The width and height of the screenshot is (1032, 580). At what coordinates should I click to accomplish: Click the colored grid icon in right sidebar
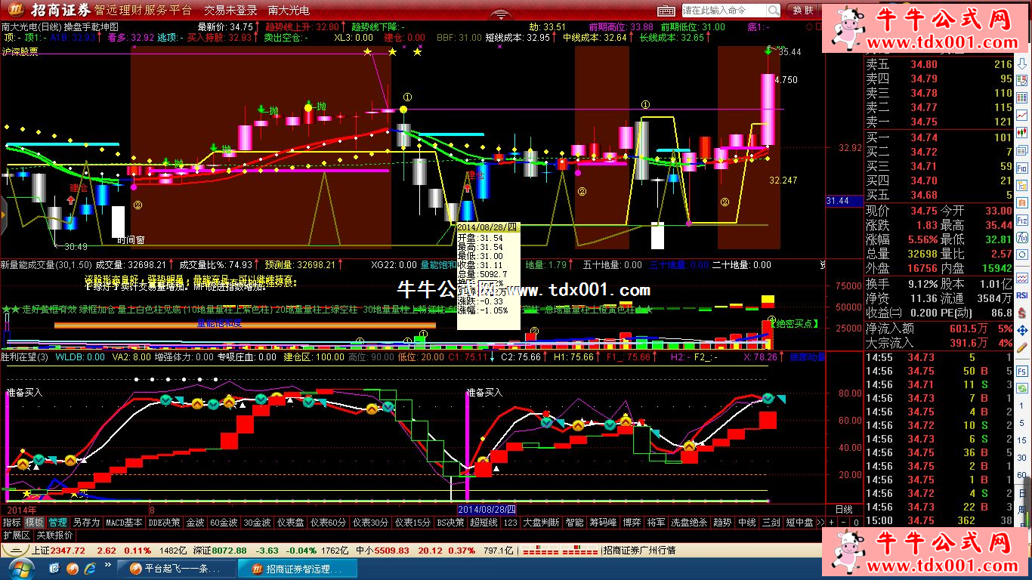click(1022, 98)
